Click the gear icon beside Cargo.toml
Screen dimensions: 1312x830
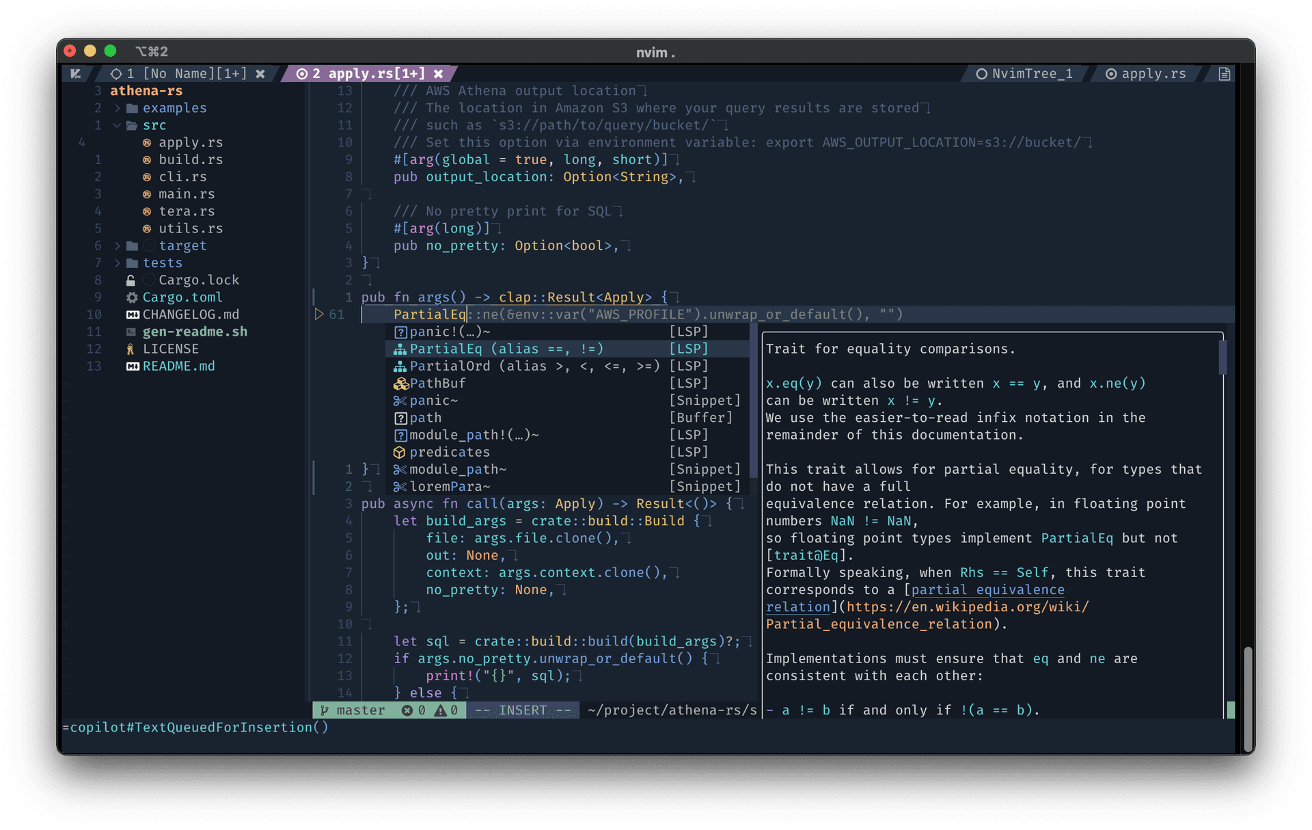132,297
